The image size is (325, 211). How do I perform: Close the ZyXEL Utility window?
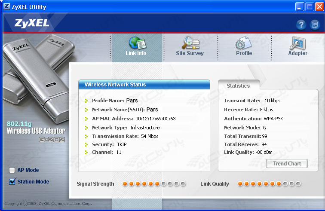point(319,7)
